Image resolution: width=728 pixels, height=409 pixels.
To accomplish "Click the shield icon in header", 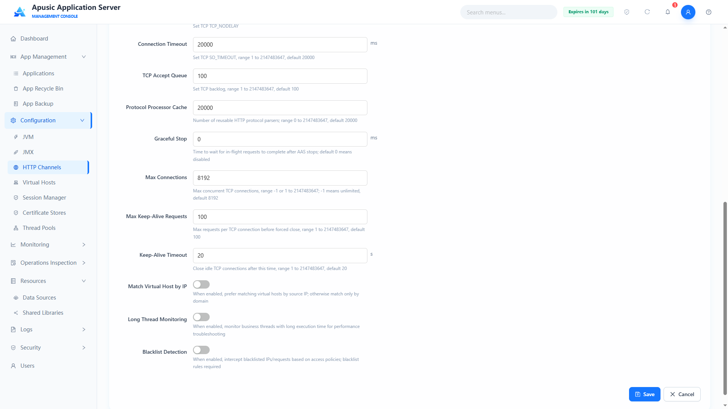I will click(627, 12).
